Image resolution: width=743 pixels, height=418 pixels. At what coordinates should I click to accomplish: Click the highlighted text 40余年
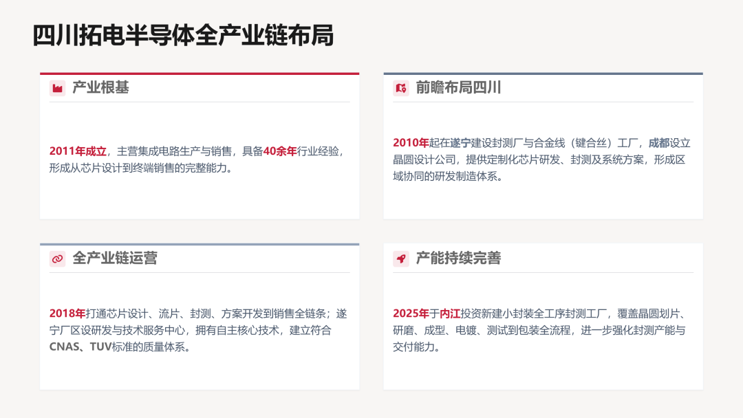[x=279, y=151]
